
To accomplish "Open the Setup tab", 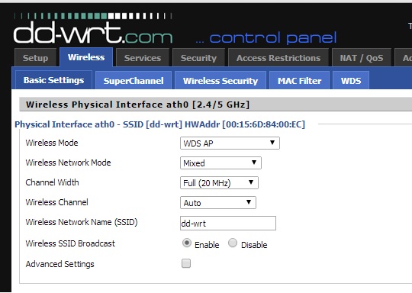I will click(35, 57).
